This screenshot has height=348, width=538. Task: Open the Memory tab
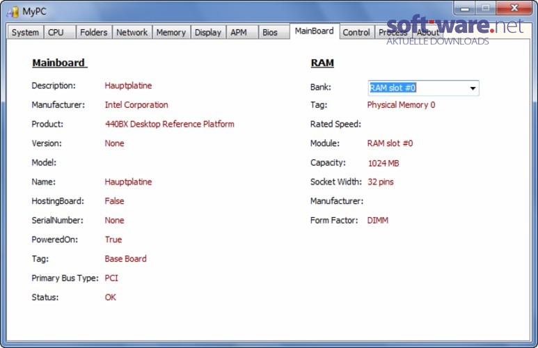tap(171, 32)
